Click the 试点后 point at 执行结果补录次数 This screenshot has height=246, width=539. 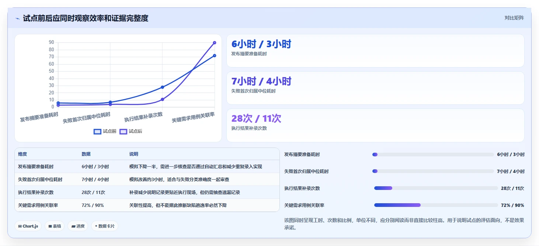(x=162, y=99)
